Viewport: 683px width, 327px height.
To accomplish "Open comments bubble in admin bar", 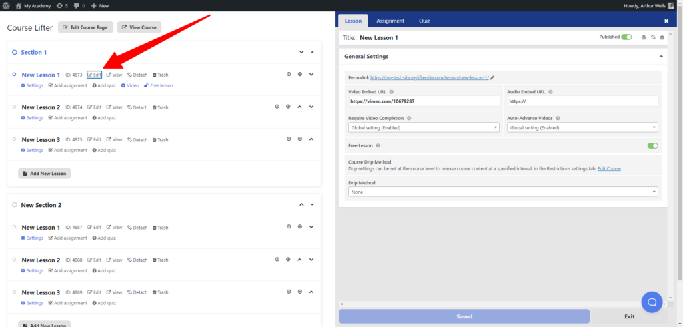I will click(x=78, y=5).
